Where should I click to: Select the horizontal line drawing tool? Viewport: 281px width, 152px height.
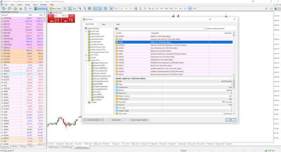click(x=126, y=9)
